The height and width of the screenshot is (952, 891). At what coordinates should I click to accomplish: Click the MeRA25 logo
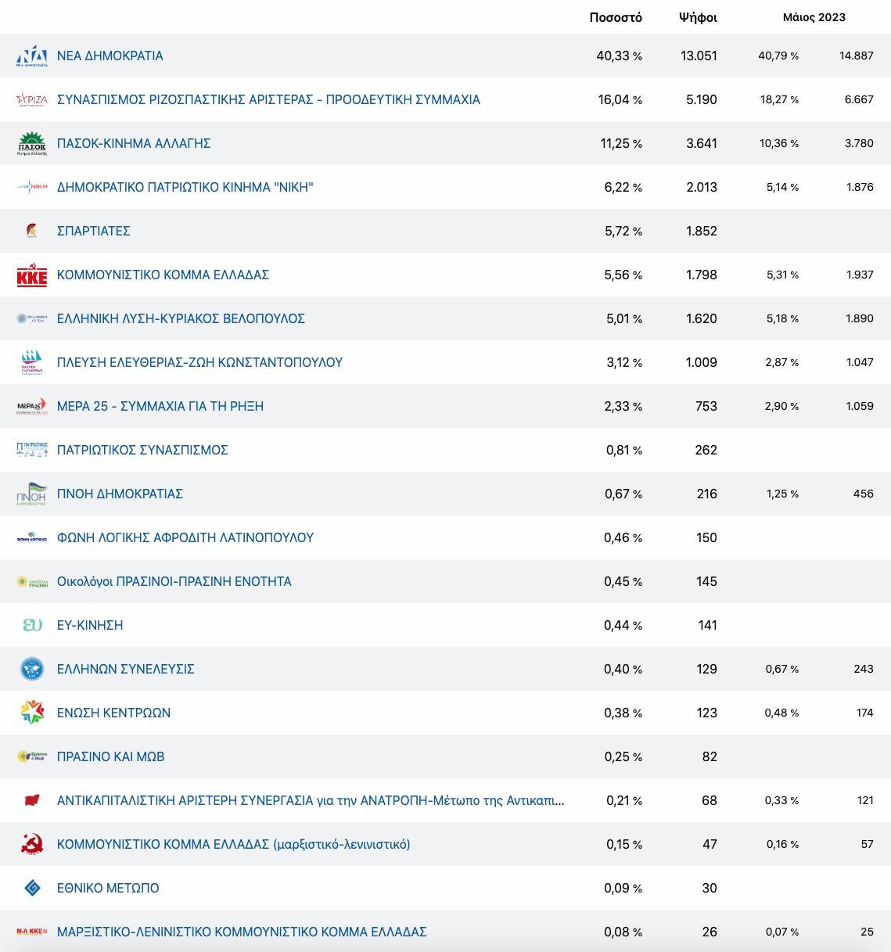(32, 406)
